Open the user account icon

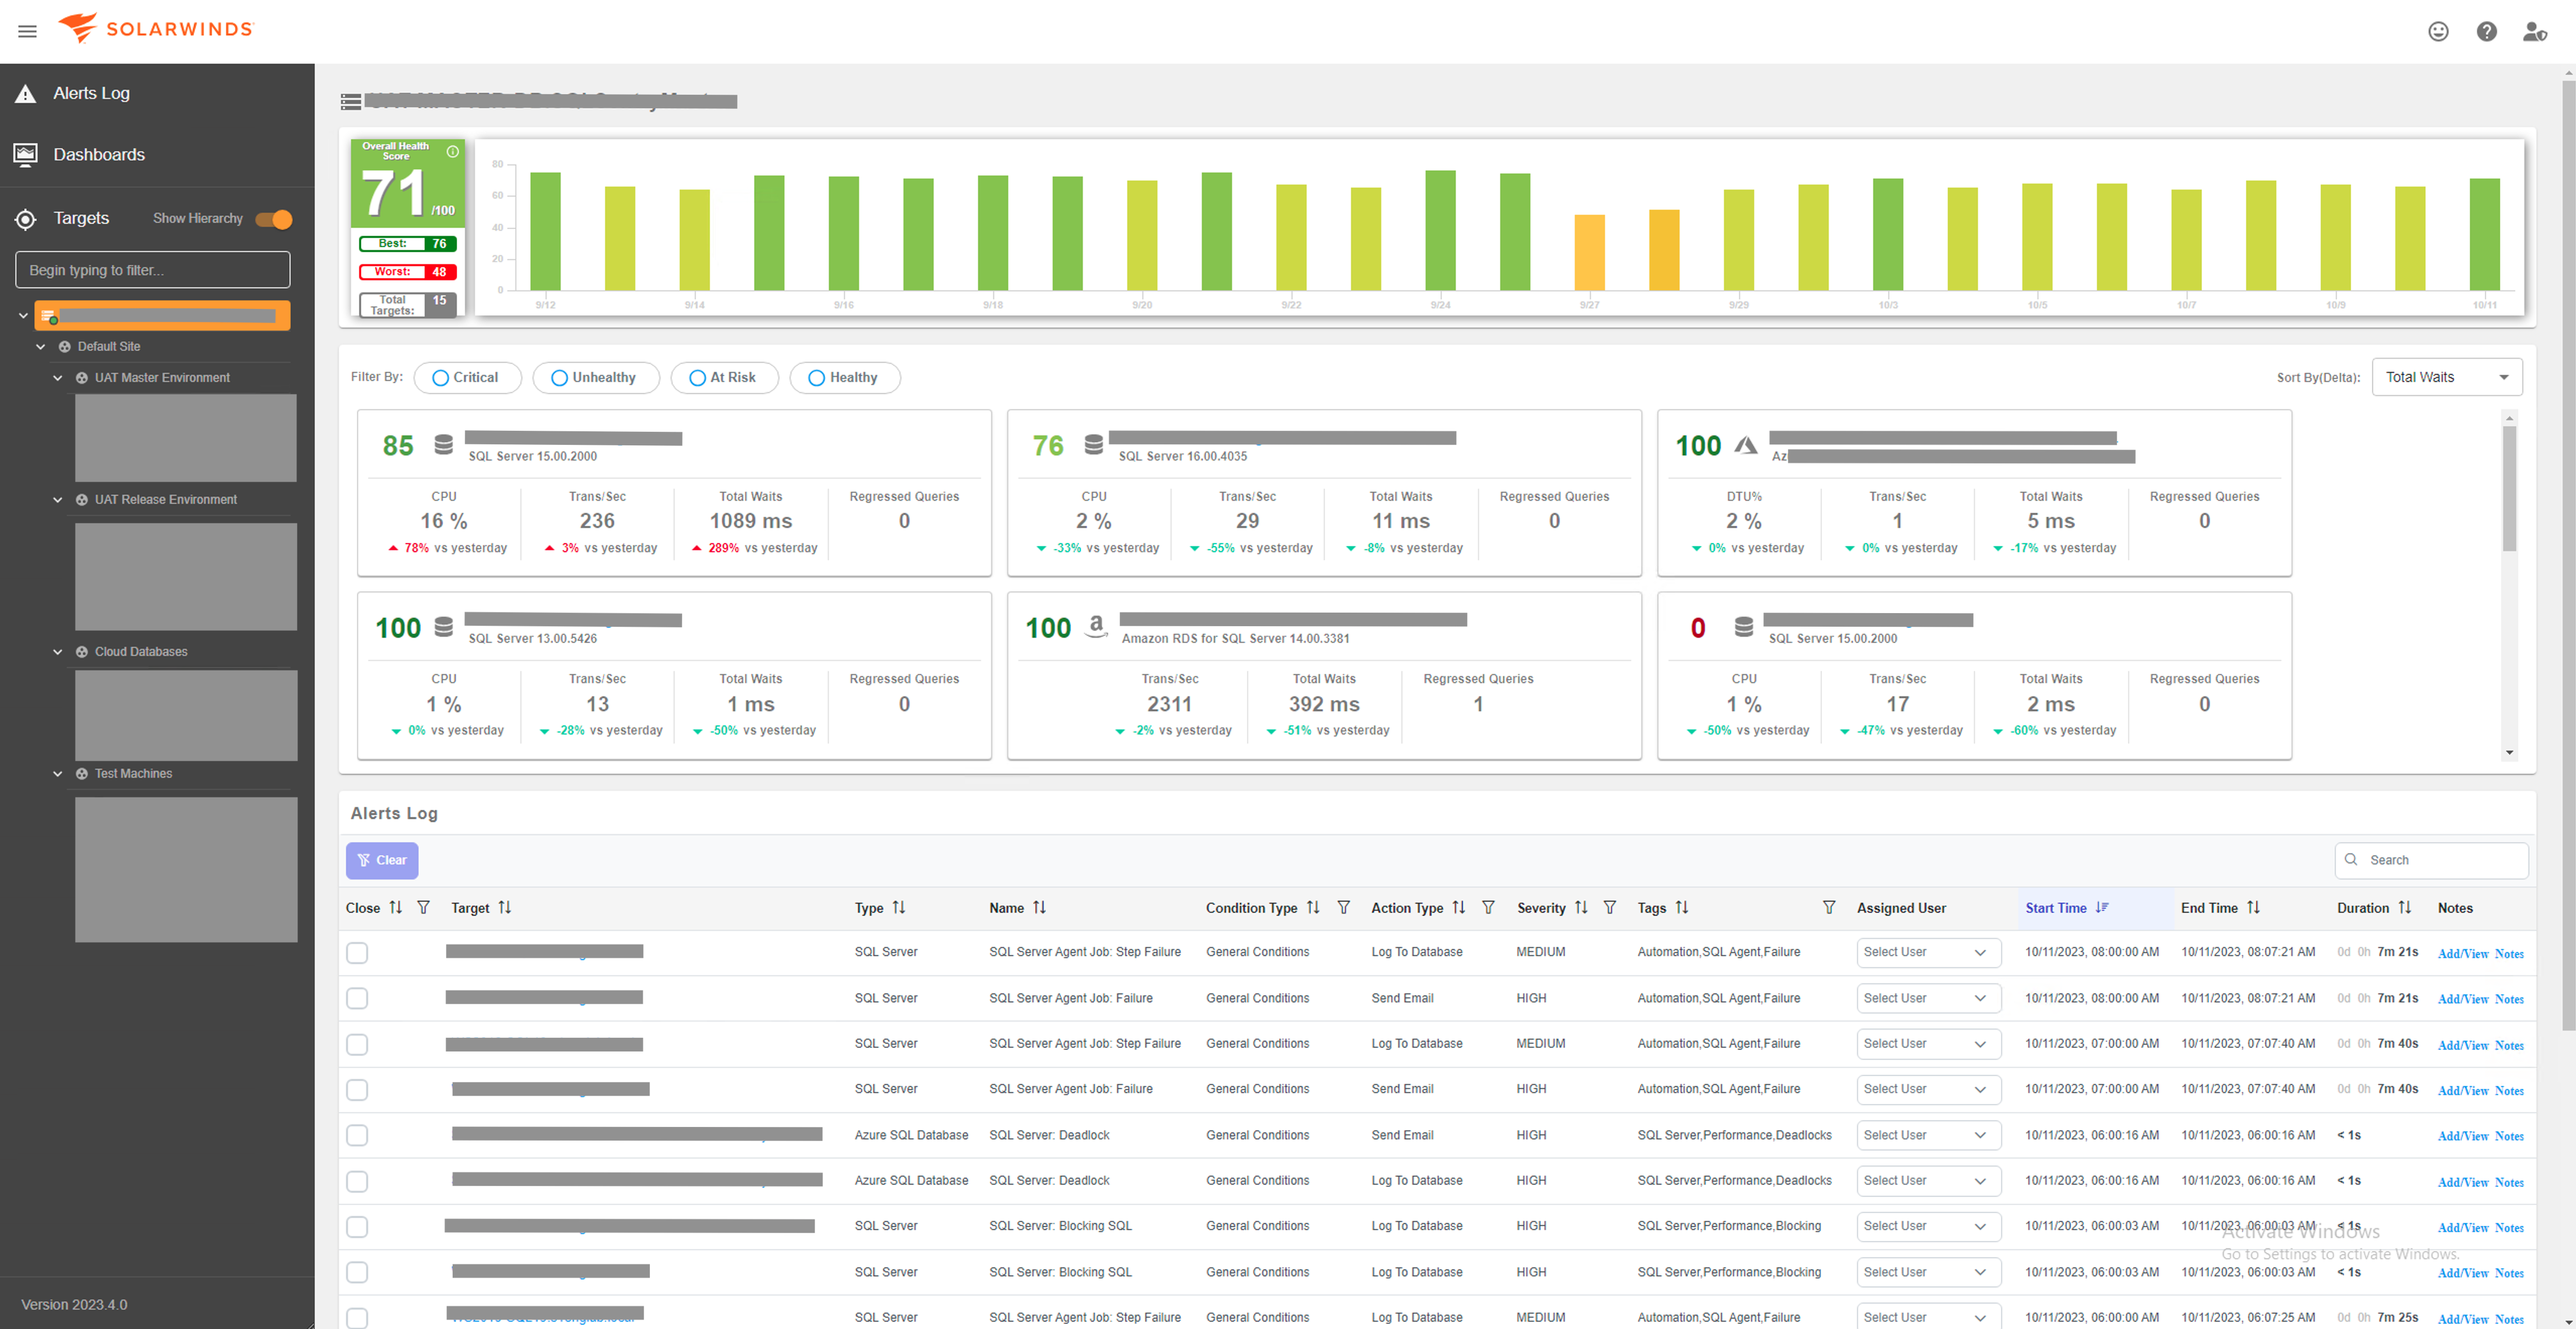(x=2533, y=31)
